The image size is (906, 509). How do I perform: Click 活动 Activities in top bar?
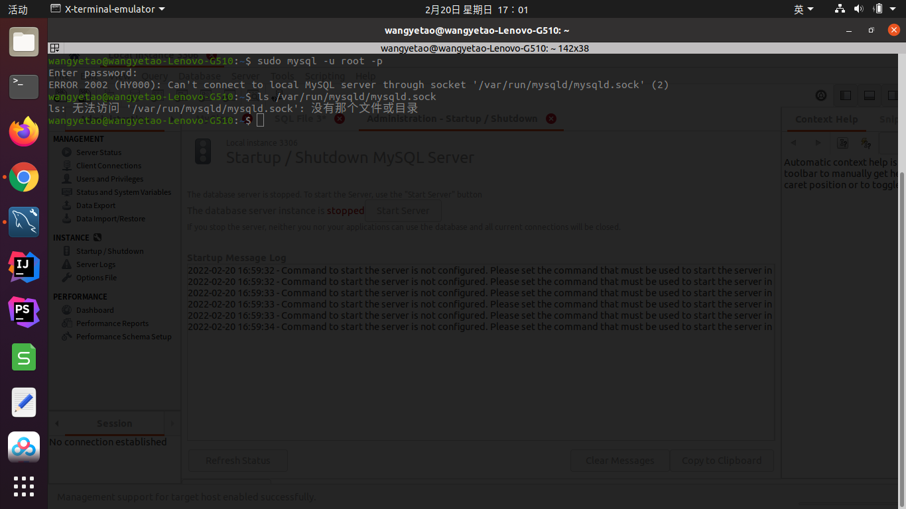click(18, 9)
